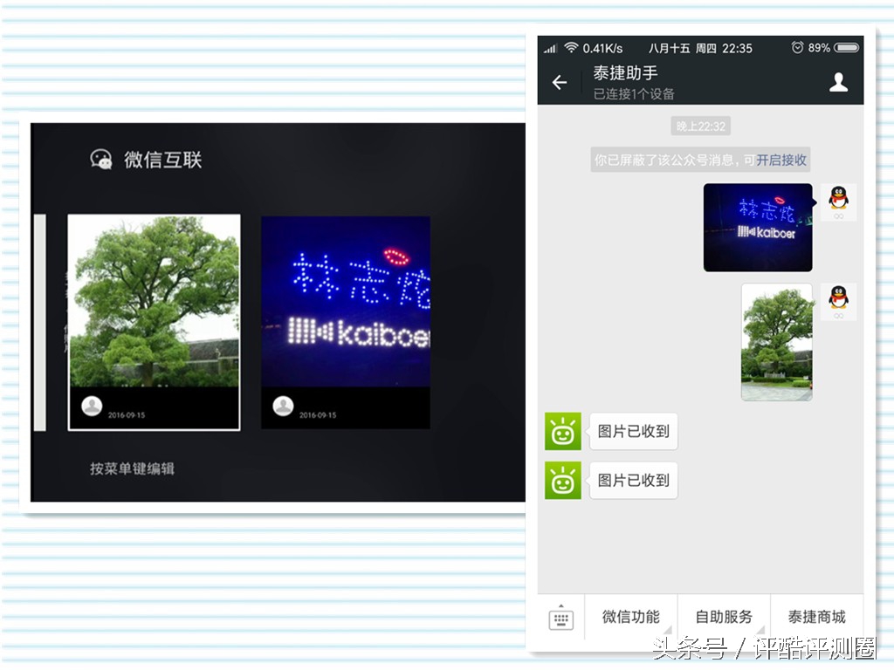Click the scrollbar on left of TV screen

coord(41,323)
